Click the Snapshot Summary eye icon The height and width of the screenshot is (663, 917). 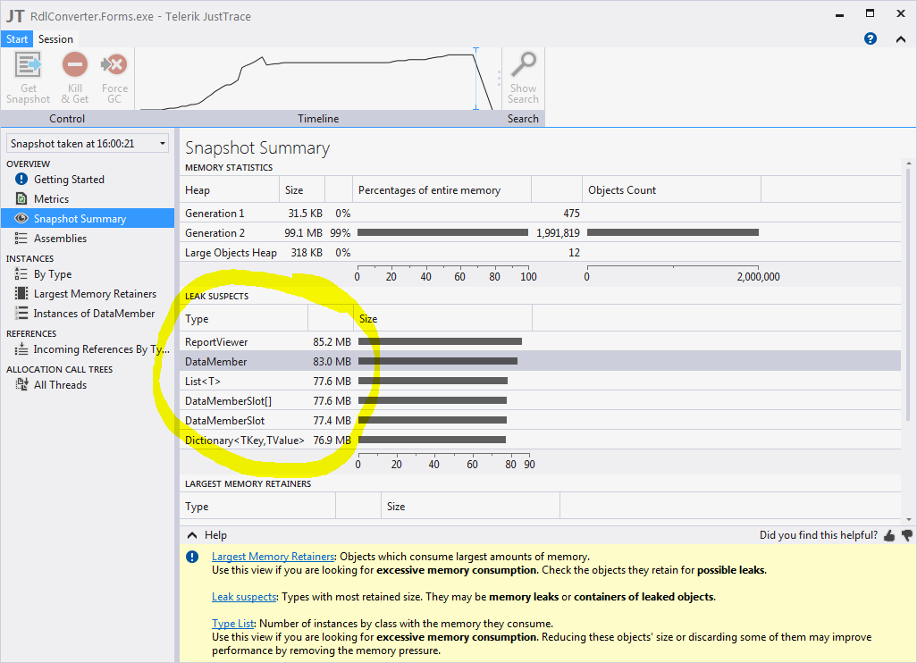click(x=21, y=218)
